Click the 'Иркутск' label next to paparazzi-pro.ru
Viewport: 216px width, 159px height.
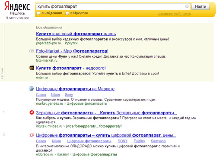click(x=71, y=43)
